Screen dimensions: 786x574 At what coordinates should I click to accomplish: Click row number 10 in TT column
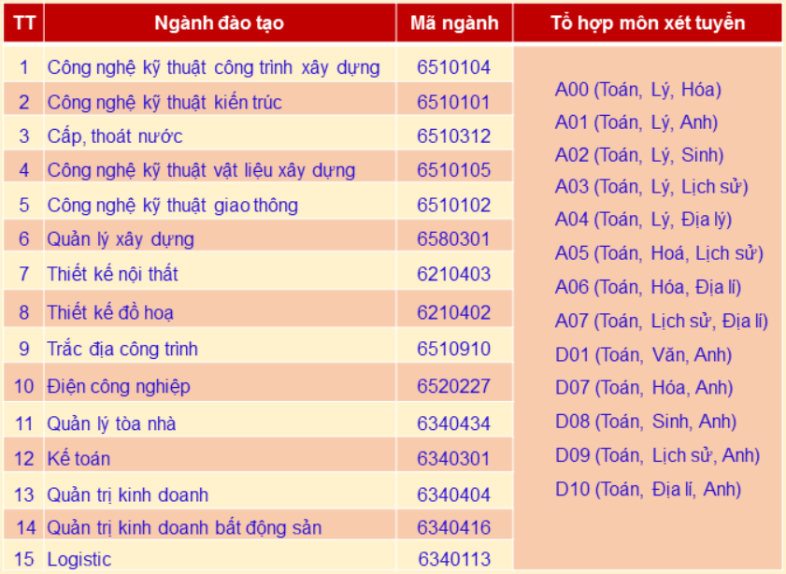point(24,386)
